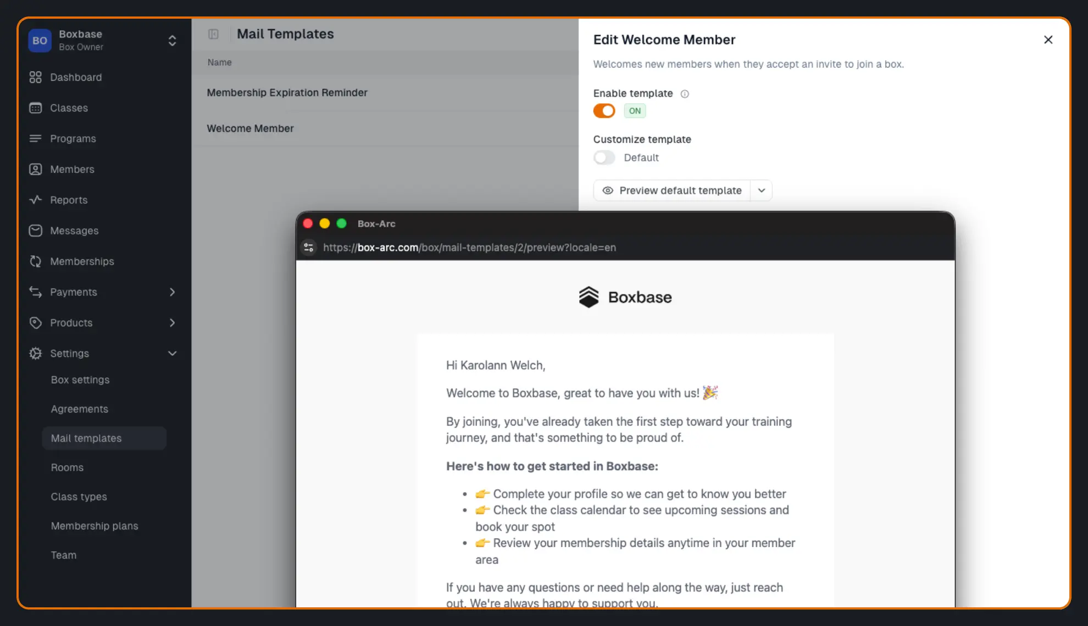
Task: Click the Messages envelope icon
Action: point(36,231)
